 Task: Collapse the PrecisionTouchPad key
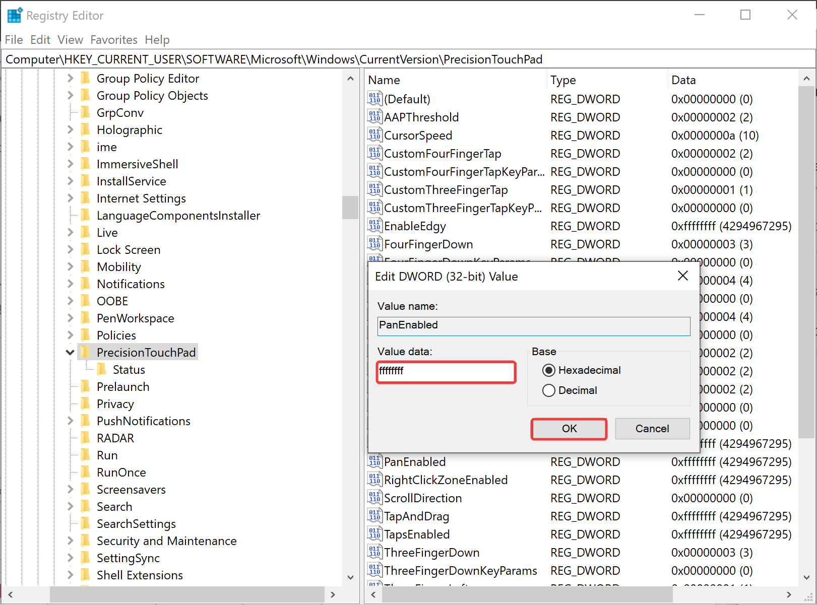(70, 352)
